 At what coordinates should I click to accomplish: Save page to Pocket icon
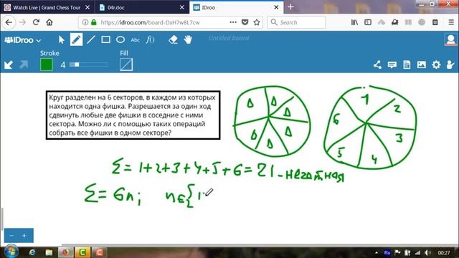click(245, 22)
